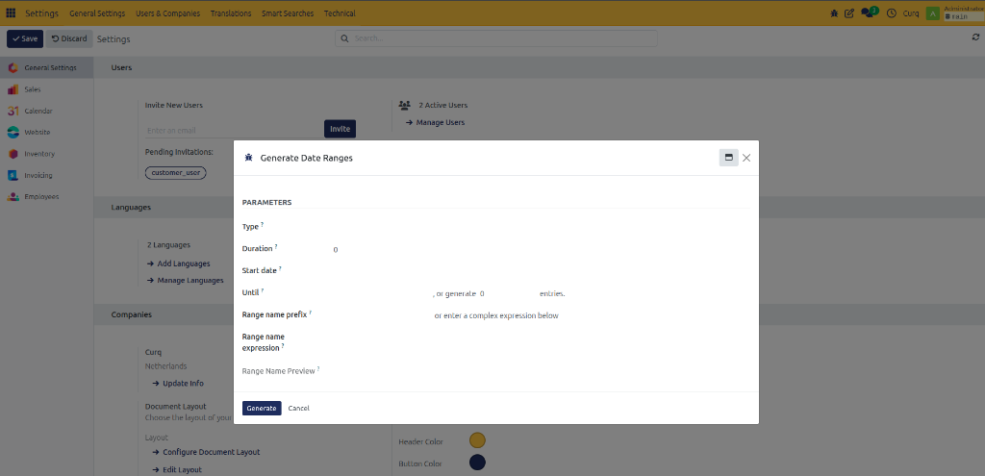The width and height of the screenshot is (985, 476).
Task: Open the Translations menu
Action: [231, 13]
